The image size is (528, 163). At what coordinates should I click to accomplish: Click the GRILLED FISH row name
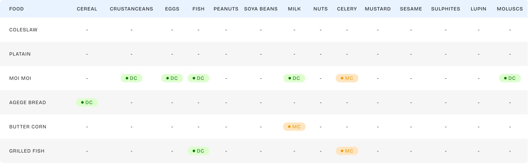(27, 151)
